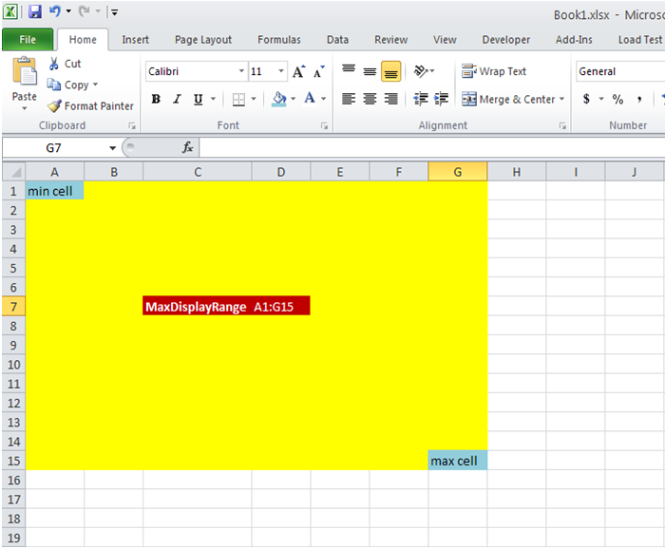This screenshot has width=665, height=549.
Task: Apply the font color A
Action: (x=310, y=99)
